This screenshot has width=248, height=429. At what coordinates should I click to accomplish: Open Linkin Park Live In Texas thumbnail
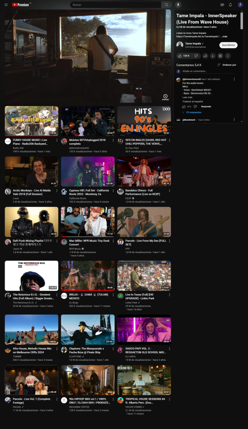coord(144,276)
